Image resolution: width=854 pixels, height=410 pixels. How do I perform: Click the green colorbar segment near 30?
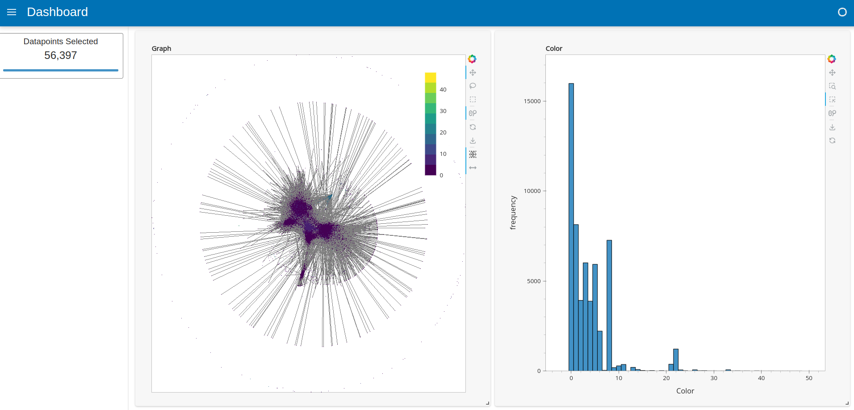pos(430,109)
